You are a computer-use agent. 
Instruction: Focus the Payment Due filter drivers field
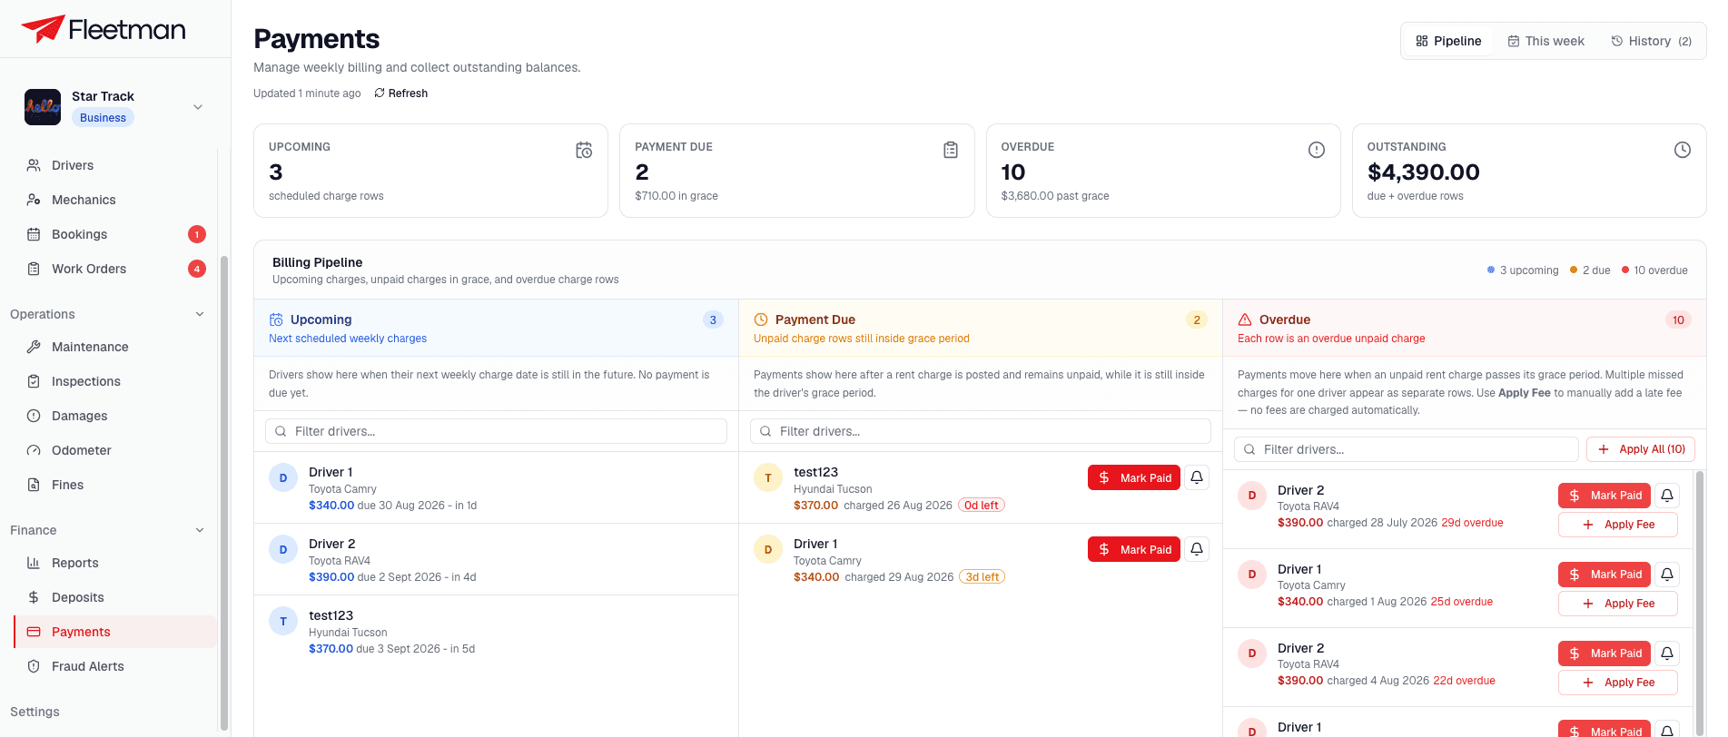tap(980, 431)
